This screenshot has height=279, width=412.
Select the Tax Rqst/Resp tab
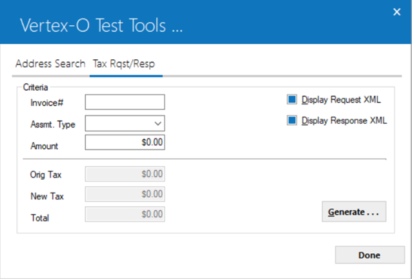coord(124,64)
